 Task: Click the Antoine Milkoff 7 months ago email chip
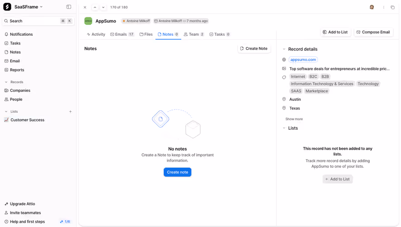[x=181, y=21]
